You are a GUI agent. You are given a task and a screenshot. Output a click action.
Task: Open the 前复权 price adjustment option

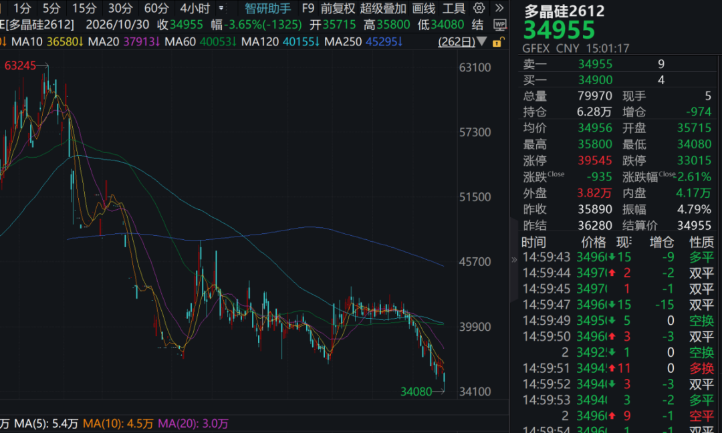(x=338, y=8)
